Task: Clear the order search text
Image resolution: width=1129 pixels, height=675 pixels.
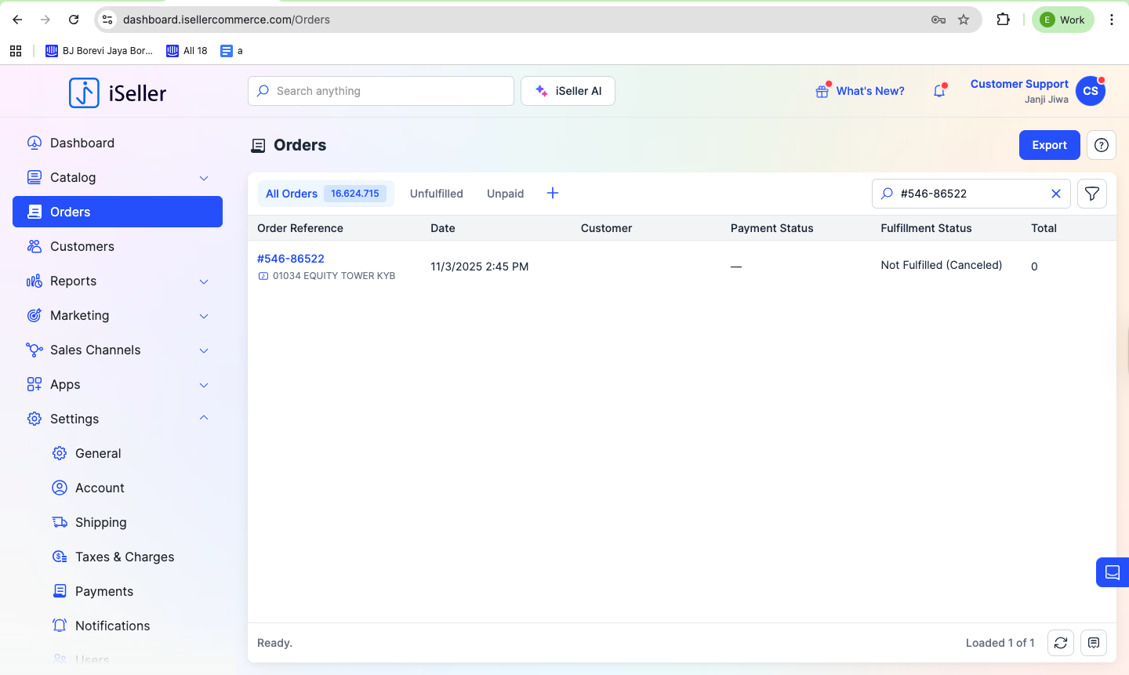Action: (1056, 194)
